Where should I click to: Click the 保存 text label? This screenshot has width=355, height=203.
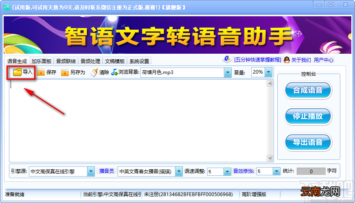(x=51, y=72)
